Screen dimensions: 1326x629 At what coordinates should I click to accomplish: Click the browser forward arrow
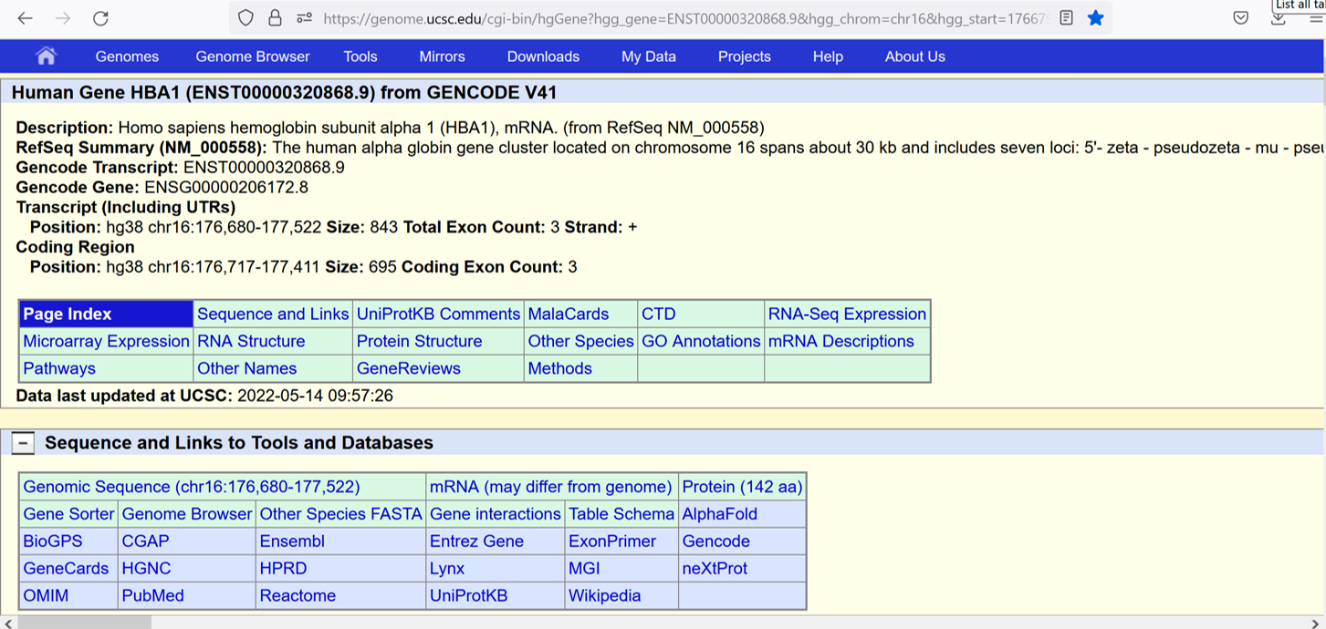pos(63,18)
